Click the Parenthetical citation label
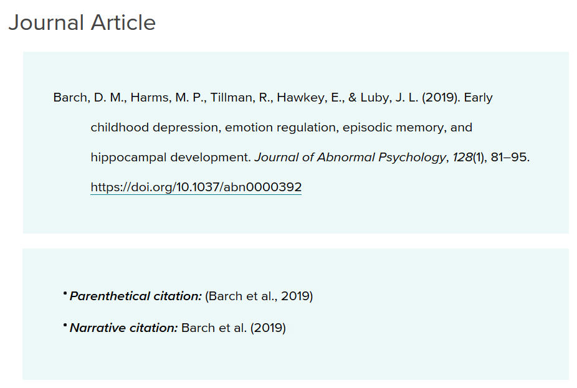 click(136, 296)
